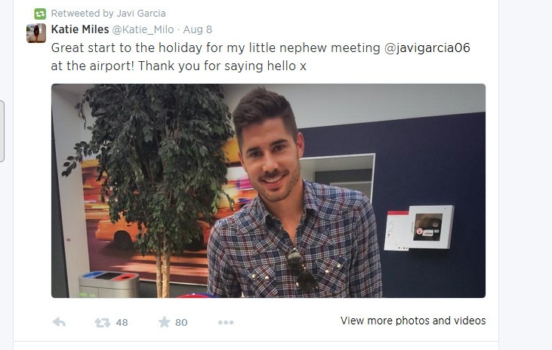The height and width of the screenshot is (350, 552).
Task: Open the more options ellipsis icon
Action: [226, 322]
